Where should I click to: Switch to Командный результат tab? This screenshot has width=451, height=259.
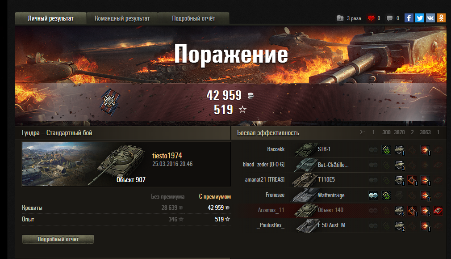pyautogui.click(x=122, y=18)
